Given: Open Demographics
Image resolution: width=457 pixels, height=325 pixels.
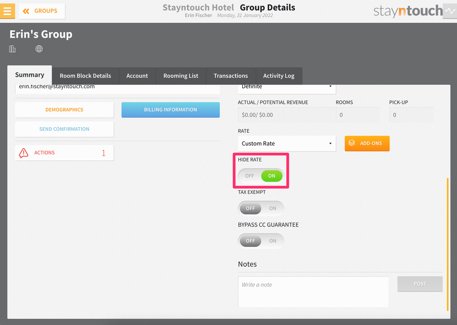Looking at the screenshot, I should click(x=65, y=110).
